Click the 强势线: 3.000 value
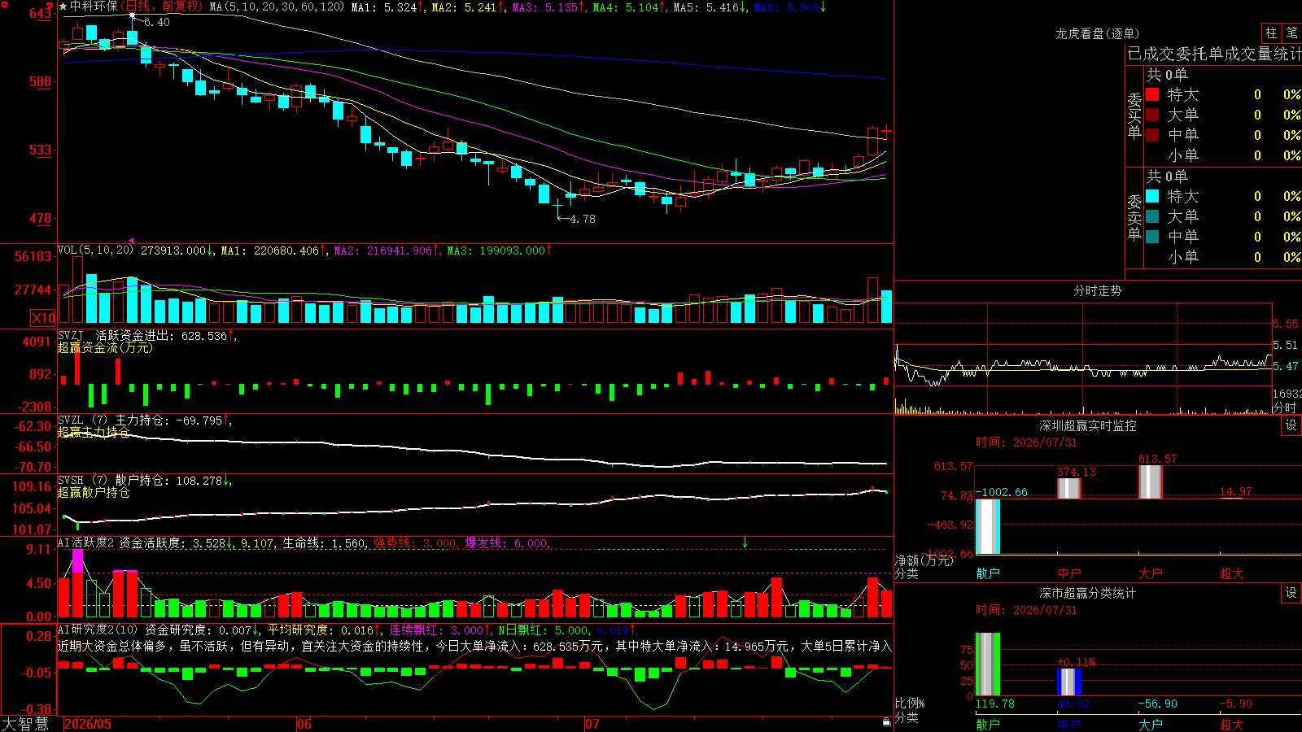 416,542
